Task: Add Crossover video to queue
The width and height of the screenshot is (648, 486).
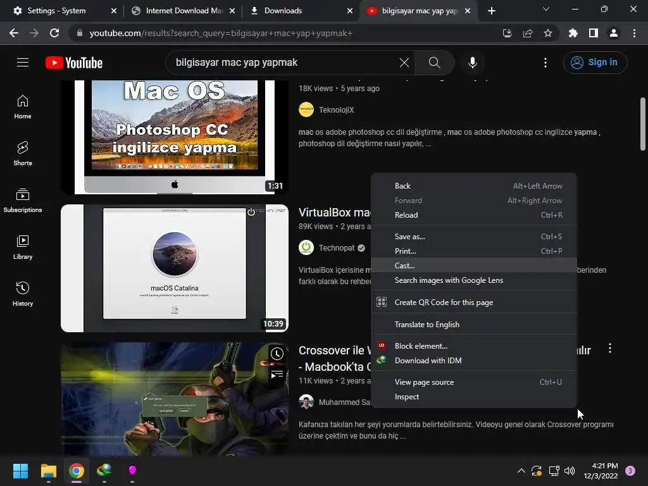Action: [277, 375]
